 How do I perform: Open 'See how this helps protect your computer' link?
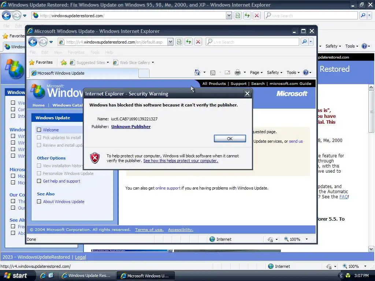click(181, 161)
